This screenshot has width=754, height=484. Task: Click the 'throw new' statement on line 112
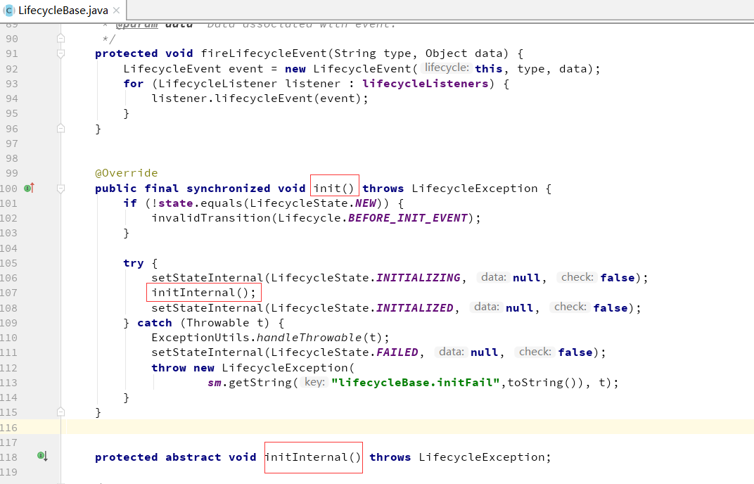[x=183, y=367]
